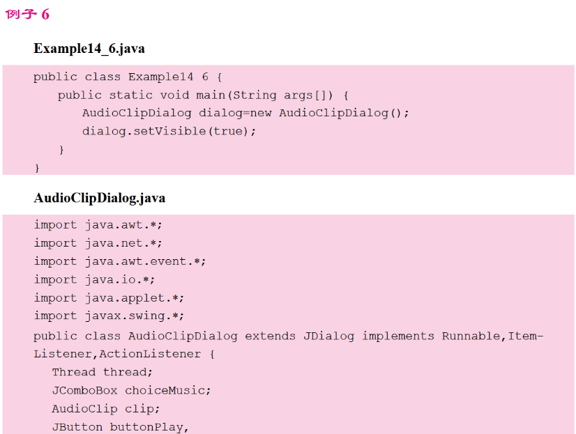Click the 'JComboBox choiceMusic;' declaration
This screenshot has height=434, width=576.
click(x=131, y=390)
